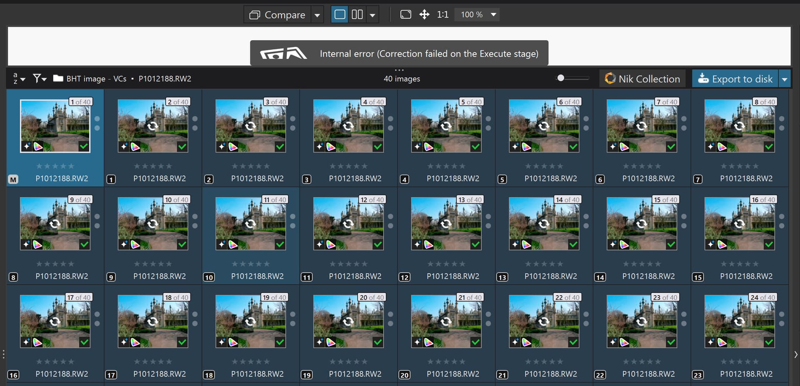The width and height of the screenshot is (800, 386).
Task: Select thumbnail 11 of 40
Action: [250, 224]
